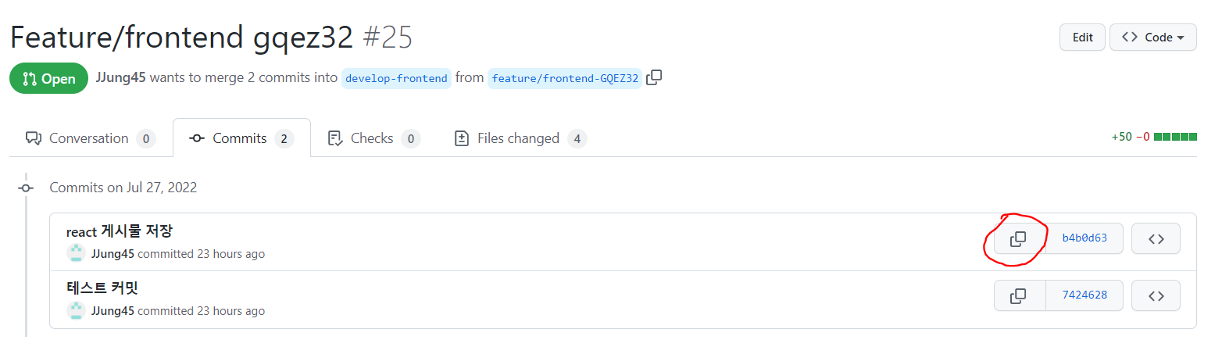Click the green Open status badge
The width and height of the screenshot is (1222, 347).
coord(48,78)
